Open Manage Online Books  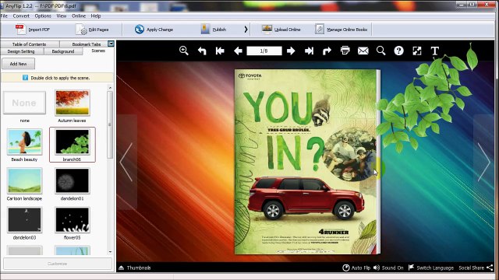pyautogui.click(x=342, y=30)
